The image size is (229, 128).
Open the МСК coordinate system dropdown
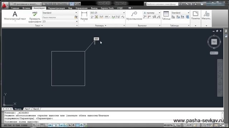[214, 53]
